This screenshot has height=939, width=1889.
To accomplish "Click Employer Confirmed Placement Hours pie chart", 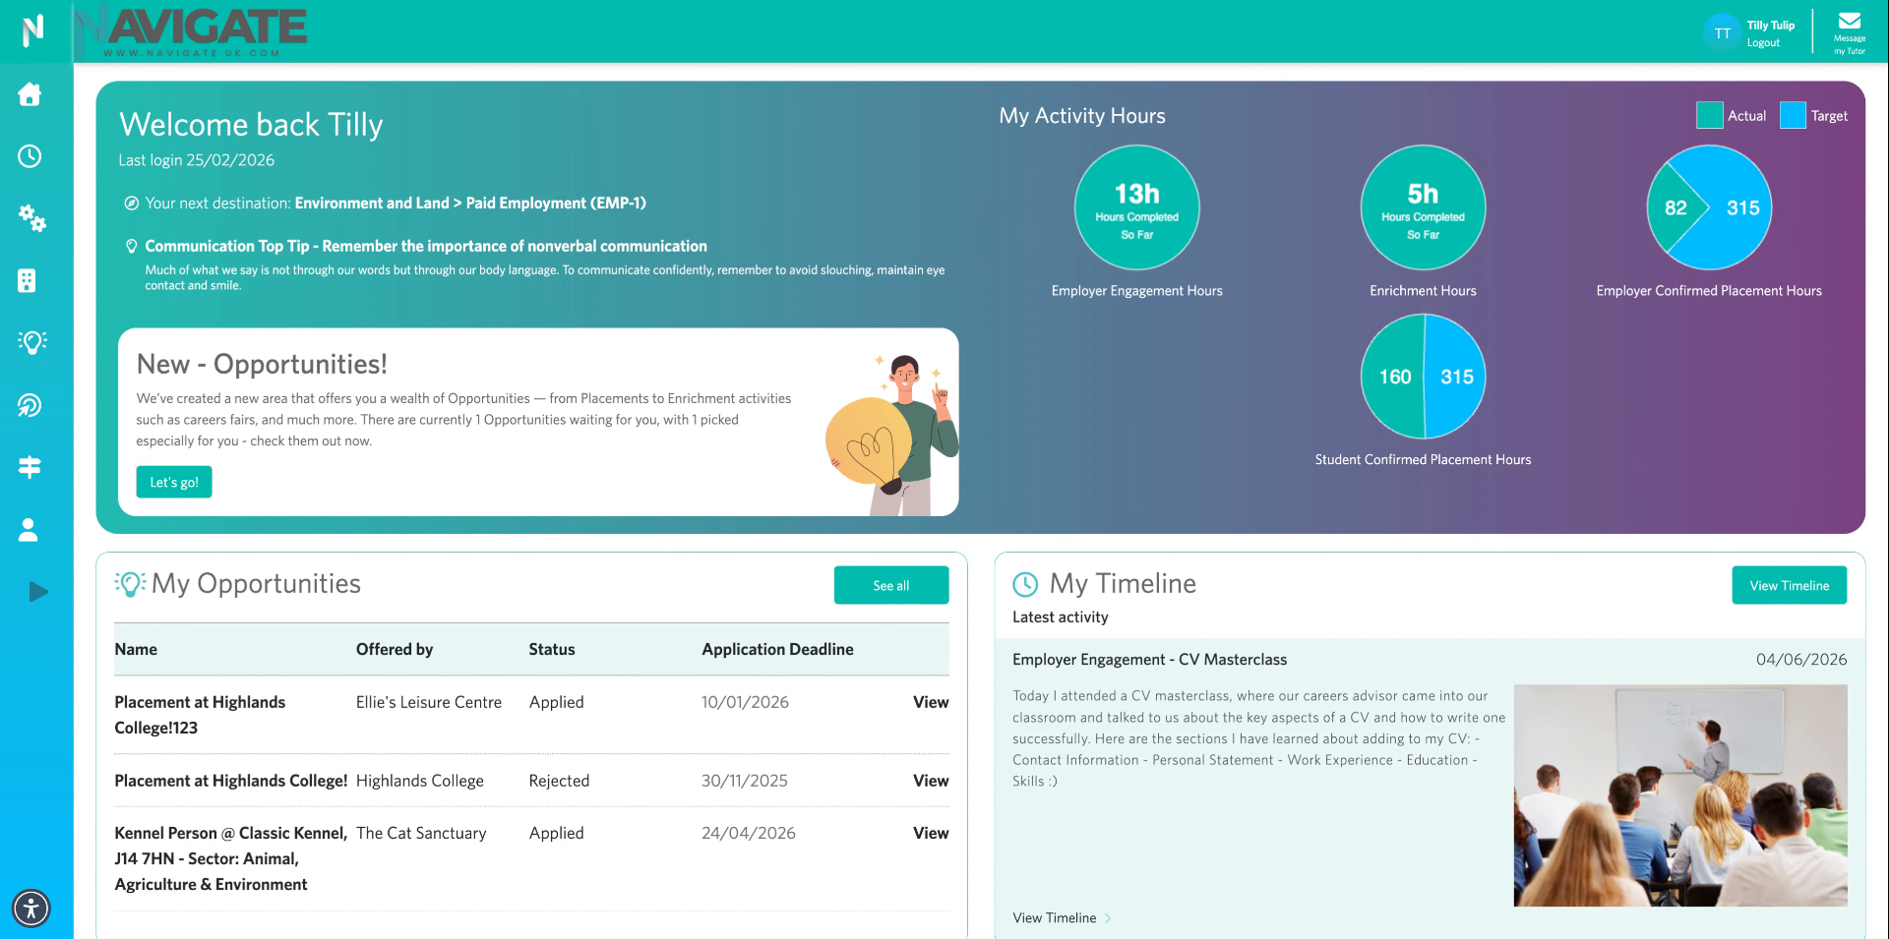I will (x=1709, y=207).
